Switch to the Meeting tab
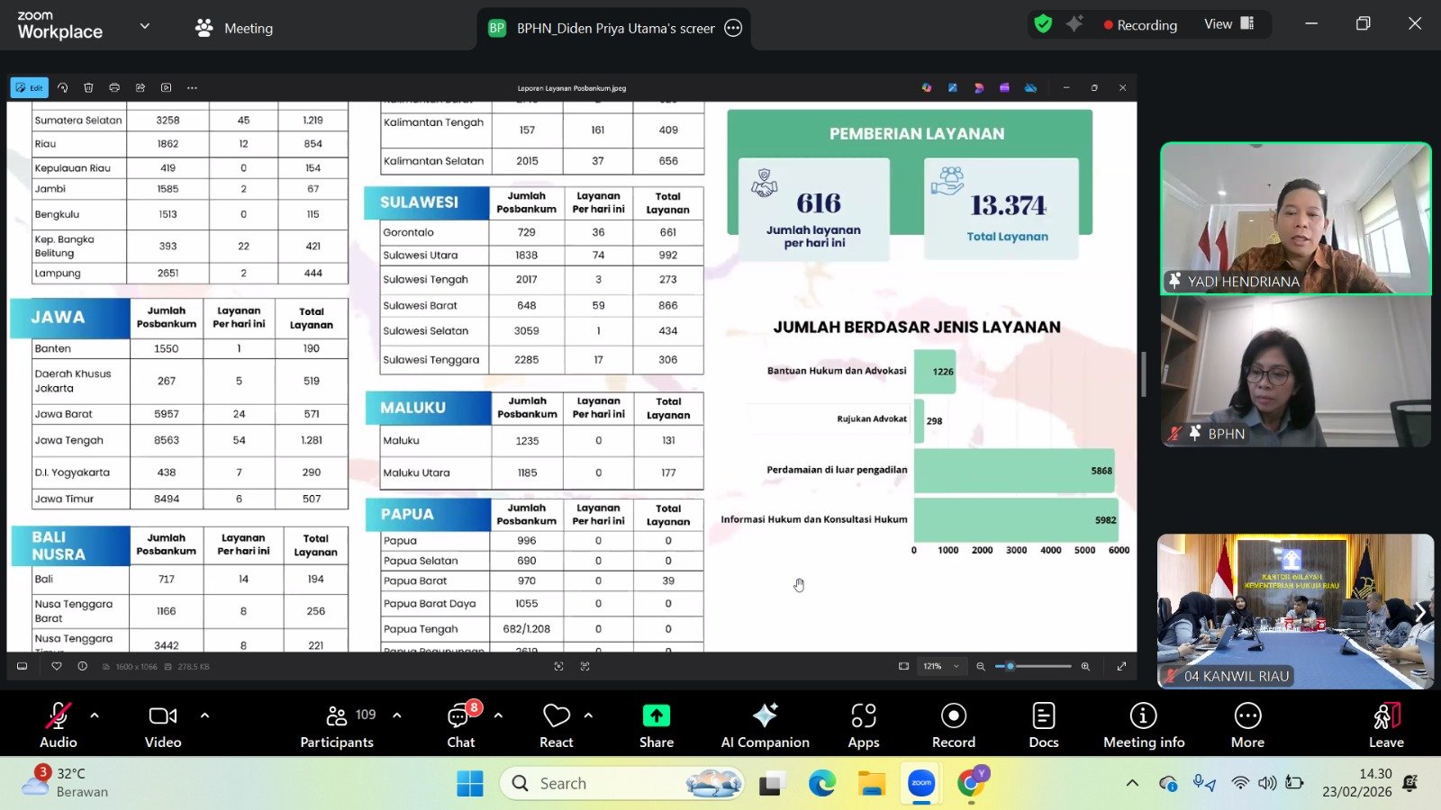Viewport: 1441px width, 810px height. pyautogui.click(x=234, y=28)
